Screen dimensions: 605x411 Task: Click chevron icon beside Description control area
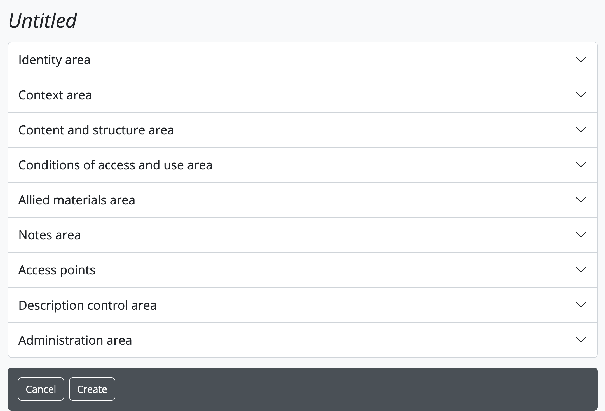[x=581, y=305]
